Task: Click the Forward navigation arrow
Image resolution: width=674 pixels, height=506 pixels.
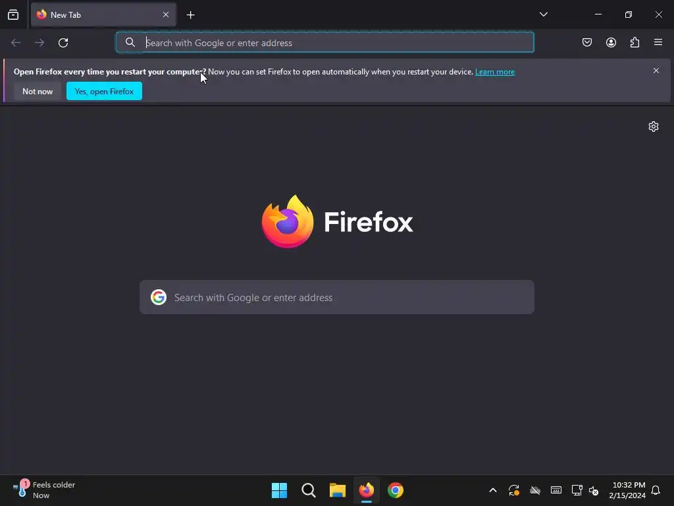Action: 39,43
